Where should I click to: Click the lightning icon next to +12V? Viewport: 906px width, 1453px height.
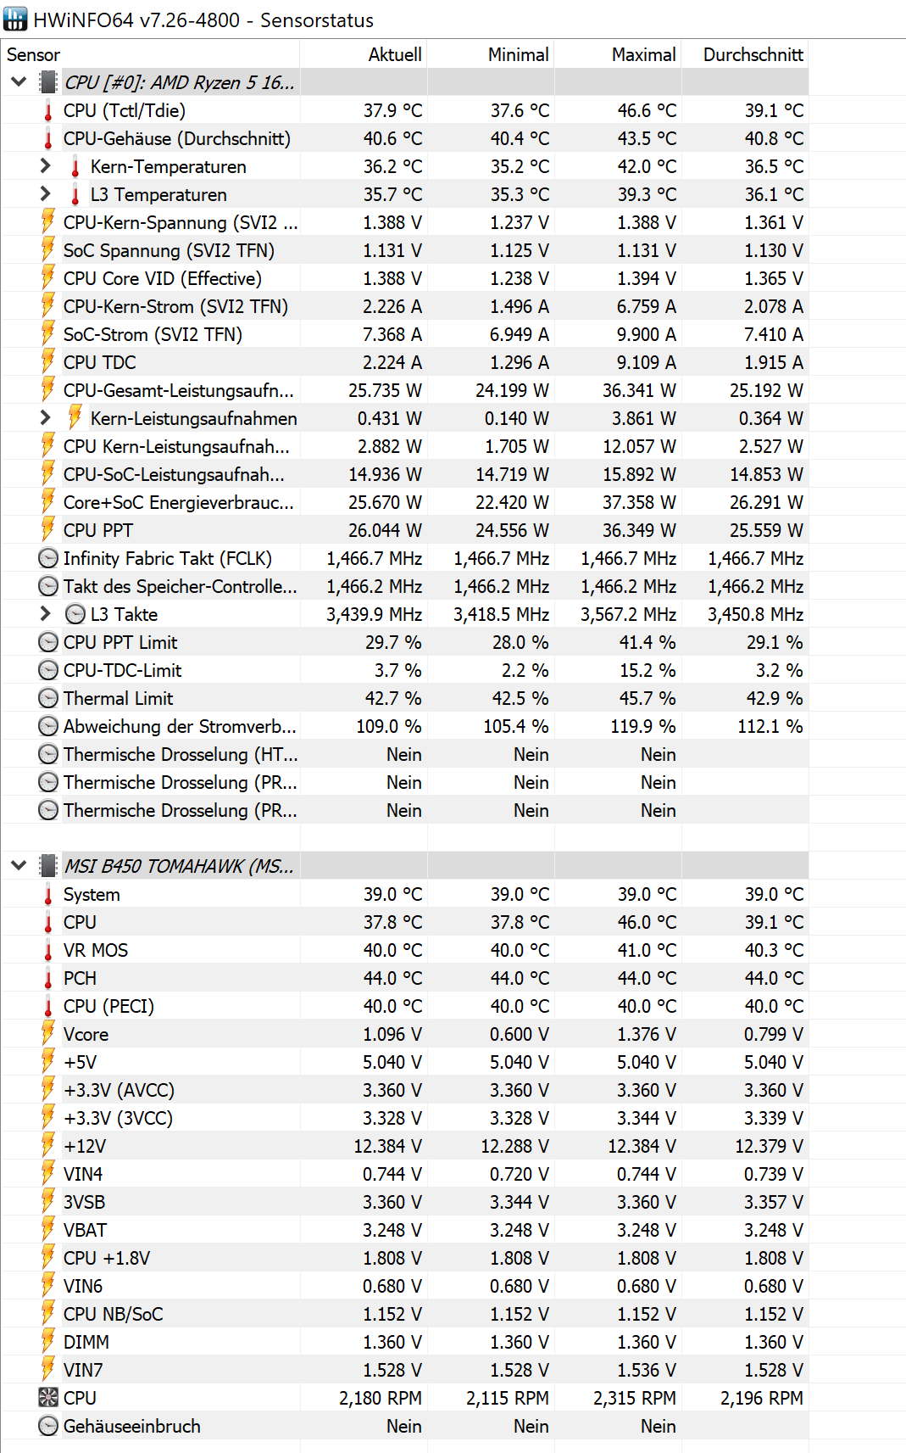pyautogui.click(x=48, y=1146)
